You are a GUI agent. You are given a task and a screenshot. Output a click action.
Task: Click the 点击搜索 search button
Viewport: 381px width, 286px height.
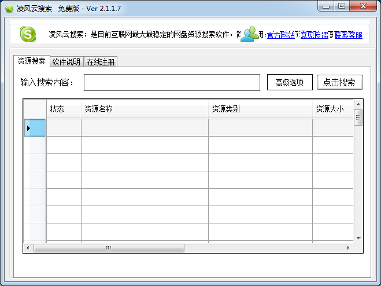pos(340,82)
